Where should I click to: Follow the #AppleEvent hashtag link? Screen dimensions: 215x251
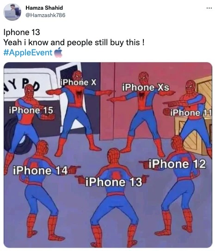[x=28, y=53]
